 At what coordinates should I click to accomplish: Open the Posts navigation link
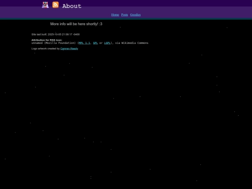[x=125, y=15]
